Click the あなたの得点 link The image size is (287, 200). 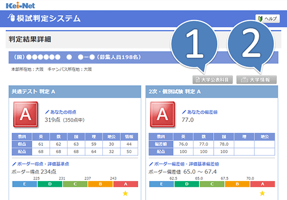pos(61,112)
